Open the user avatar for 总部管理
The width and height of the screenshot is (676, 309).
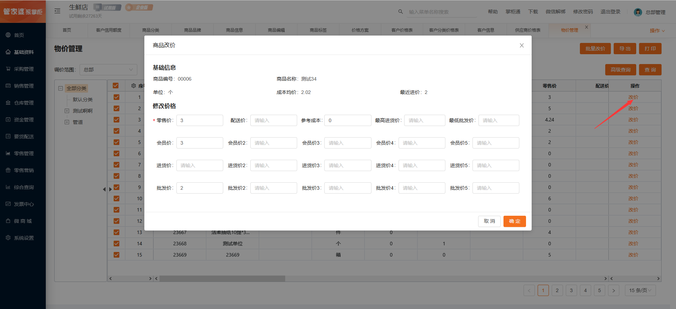click(638, 12)
